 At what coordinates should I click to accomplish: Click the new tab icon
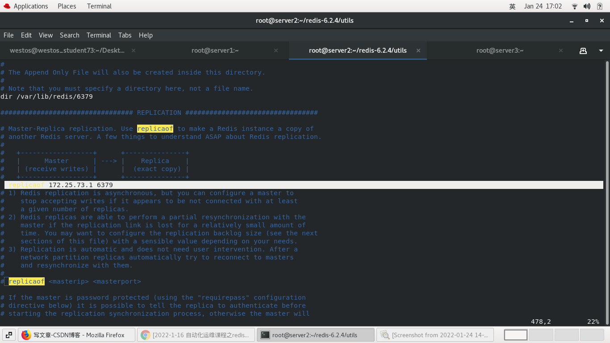583,50
